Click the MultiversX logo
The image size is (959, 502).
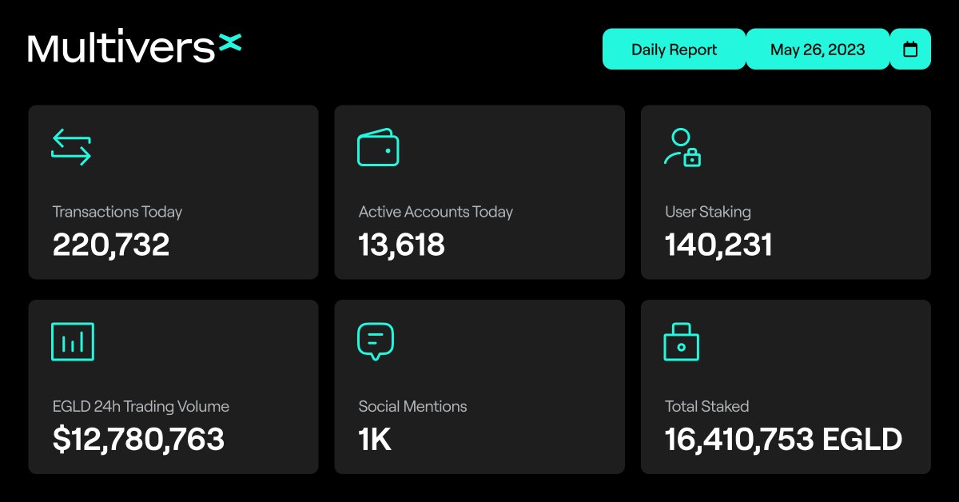point(134,48)
